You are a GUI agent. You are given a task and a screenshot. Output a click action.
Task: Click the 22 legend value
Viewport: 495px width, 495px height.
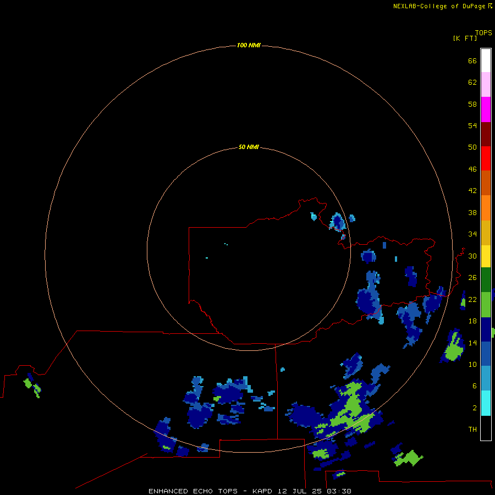coord(472,299)
